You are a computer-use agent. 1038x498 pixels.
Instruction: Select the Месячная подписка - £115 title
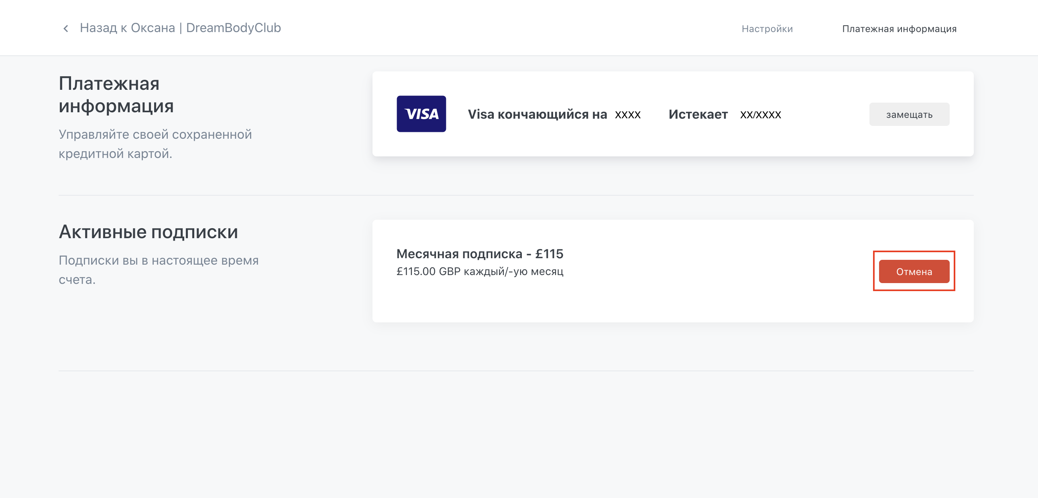coord(480,254)
